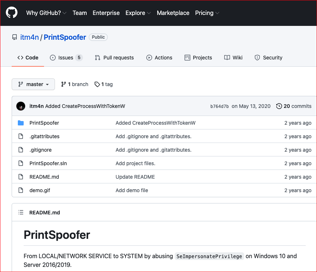Viewport: 317px width, 272px height.
Task: Open the master branch dropdown
Action: 33,84
